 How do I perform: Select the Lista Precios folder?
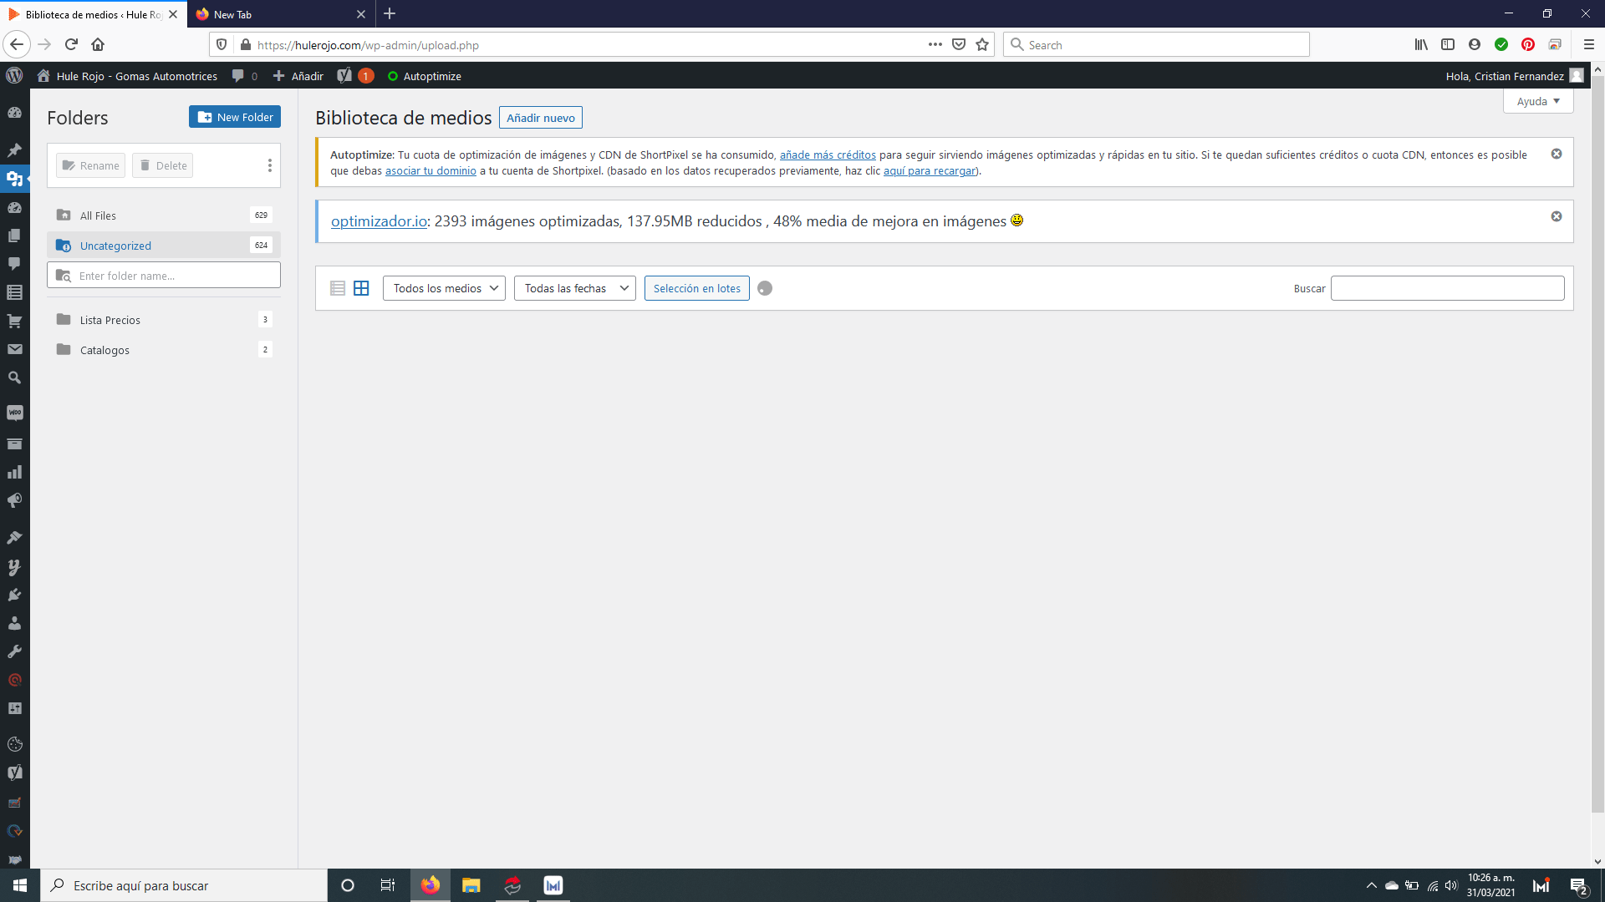[x=164, y=319]
